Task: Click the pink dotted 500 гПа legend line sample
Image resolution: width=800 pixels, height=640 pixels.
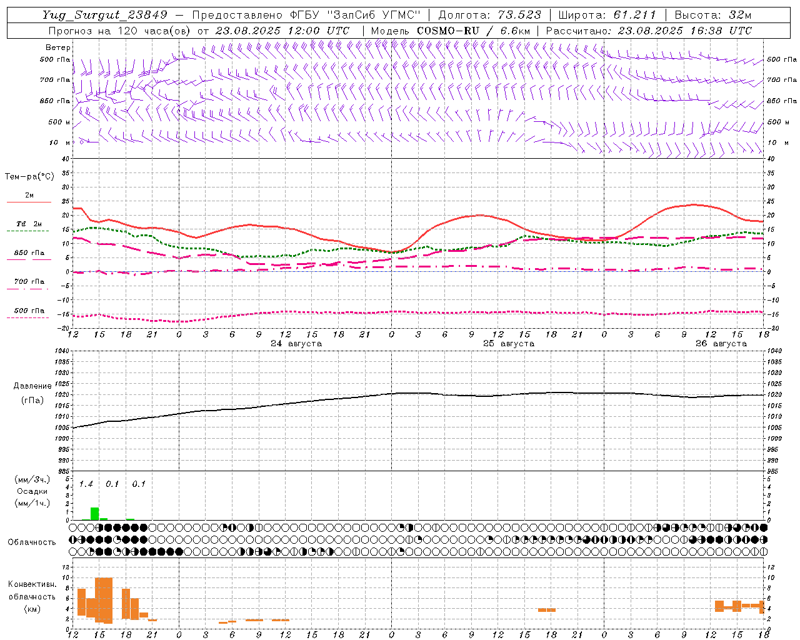Action: click(27, 317)
